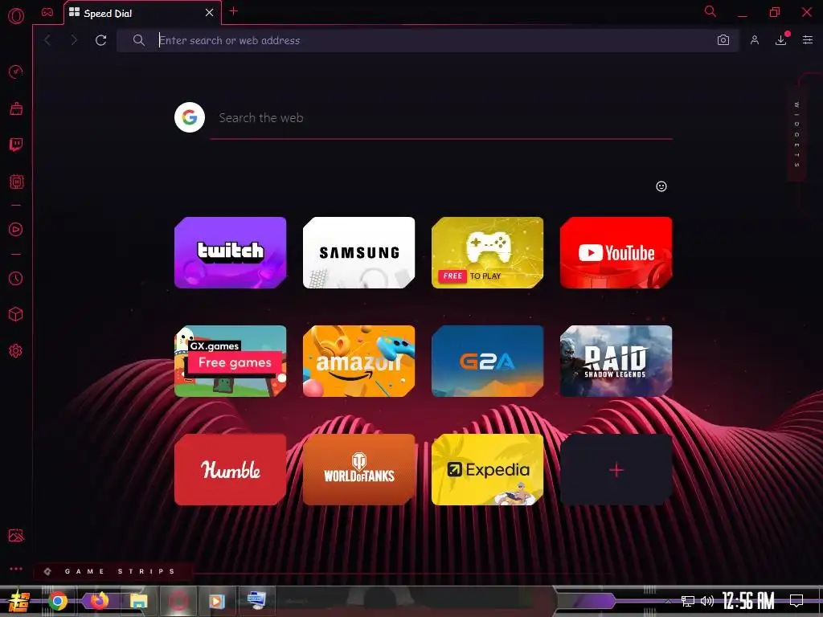Screen dimensions: 823x617
Task: Open the downloads icon
Action: [x=781, y=40]
